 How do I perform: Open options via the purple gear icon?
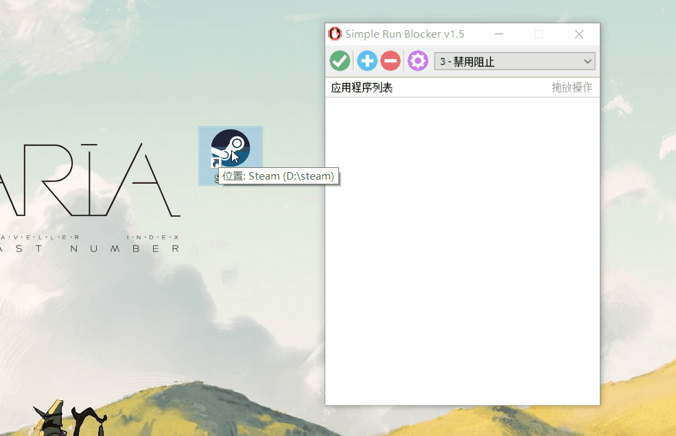[x=417, y=61]
